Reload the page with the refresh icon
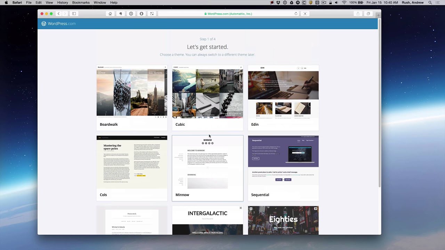The height and width of the screenshot is (250, 445). pyautogui.click(x=296, y=14)
